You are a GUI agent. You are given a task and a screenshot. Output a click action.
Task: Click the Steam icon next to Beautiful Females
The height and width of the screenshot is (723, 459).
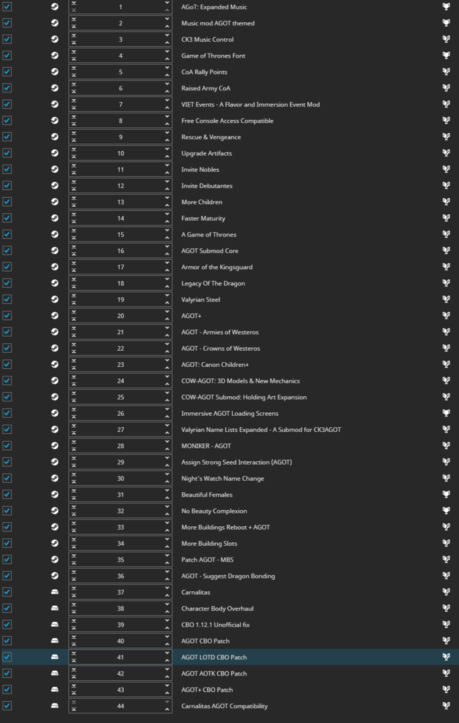pos(54,494)
